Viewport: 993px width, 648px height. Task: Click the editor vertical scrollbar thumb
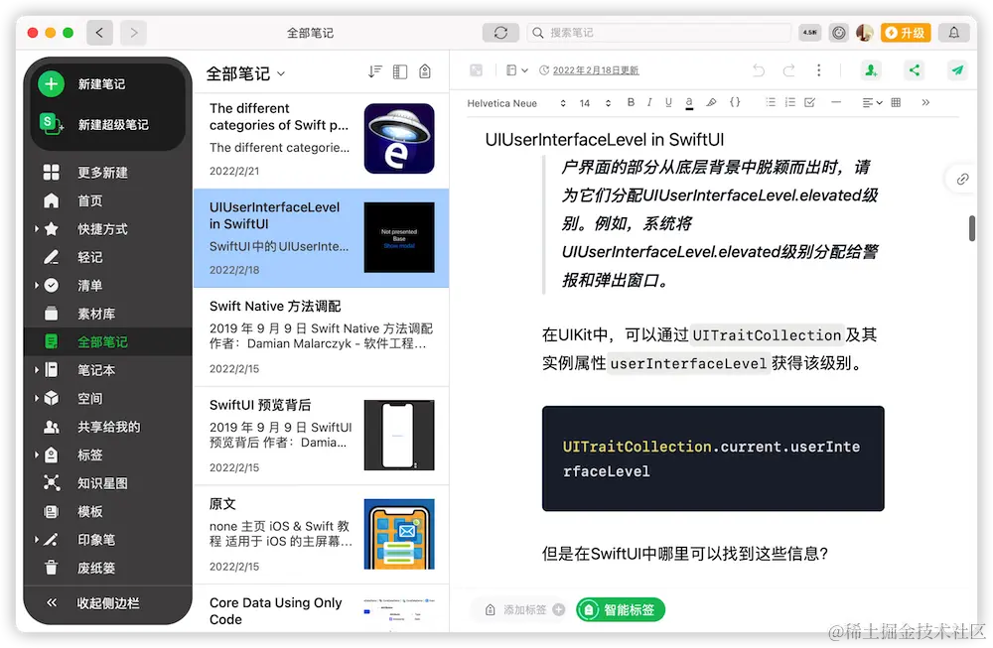(x=971, y=228)
